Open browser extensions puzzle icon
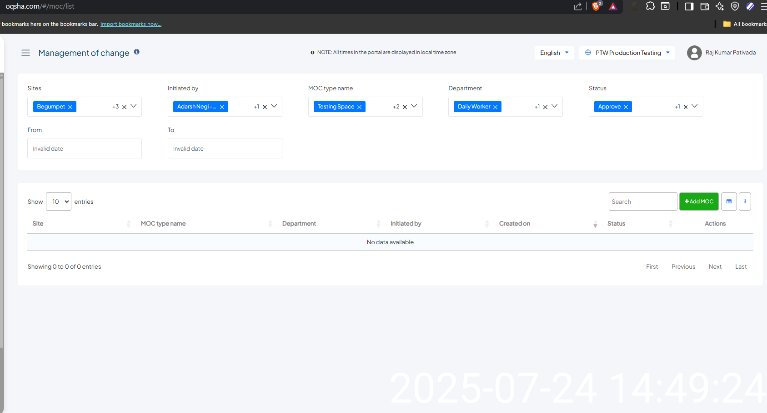The height and width of the screenshot is (413, 767). 650,6
